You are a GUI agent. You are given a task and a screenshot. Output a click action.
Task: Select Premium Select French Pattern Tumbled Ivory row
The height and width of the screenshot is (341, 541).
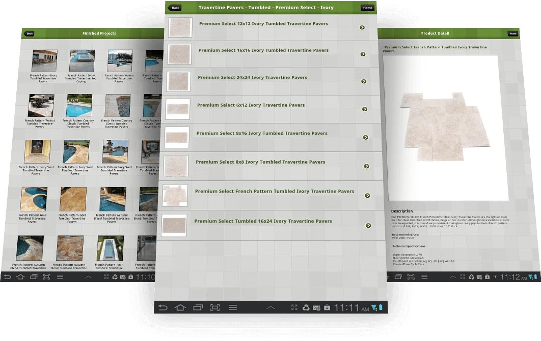[x=274, y=192]
